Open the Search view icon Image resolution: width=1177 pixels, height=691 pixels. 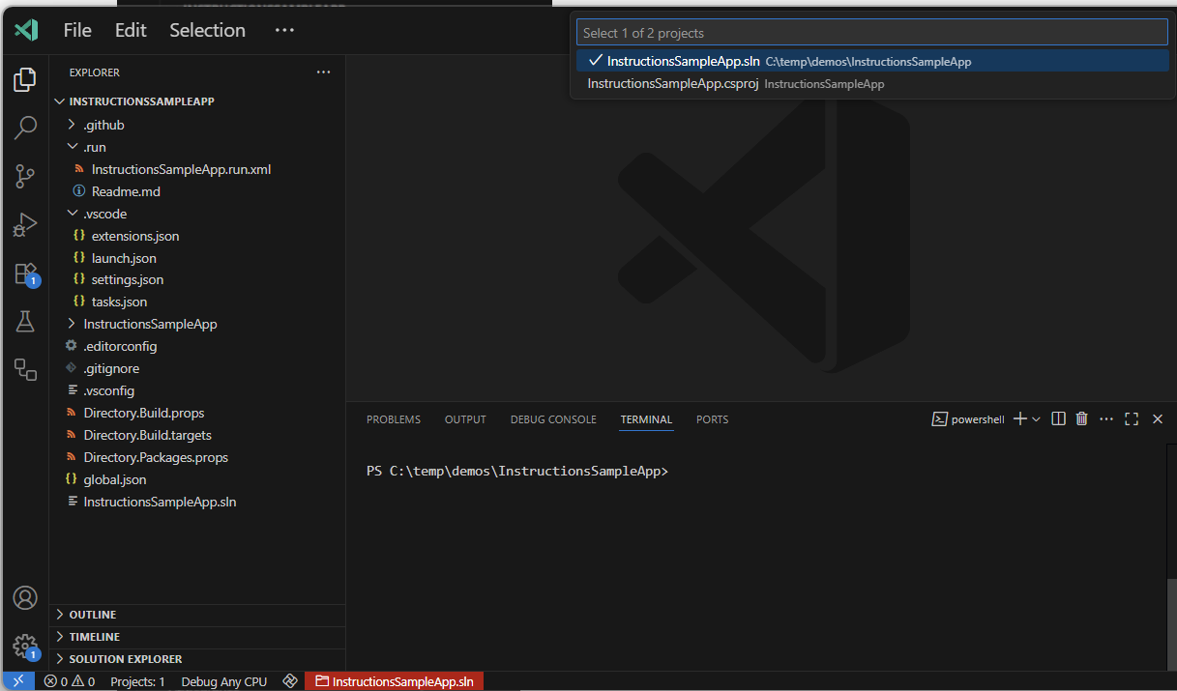pos(25,128)
